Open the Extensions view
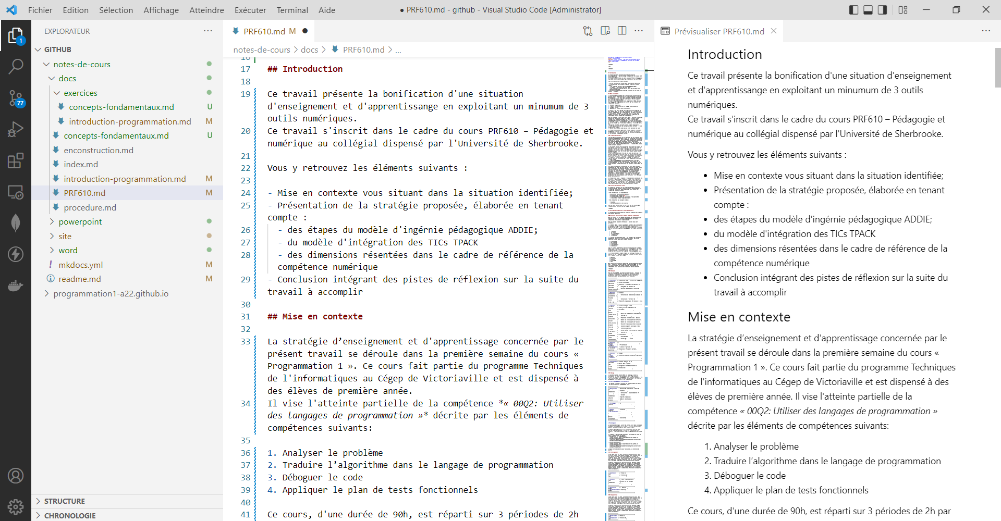Viewport: 1001px width, 521px height. [16, 160]
